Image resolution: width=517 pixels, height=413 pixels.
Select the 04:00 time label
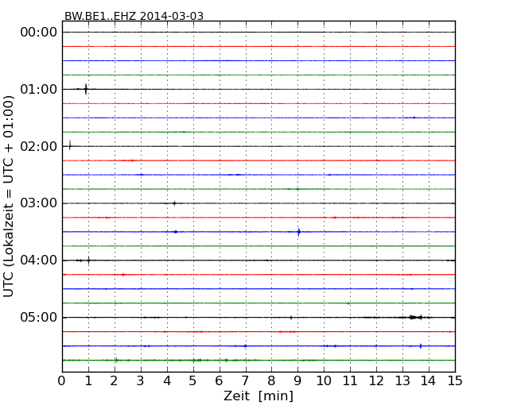39,261
